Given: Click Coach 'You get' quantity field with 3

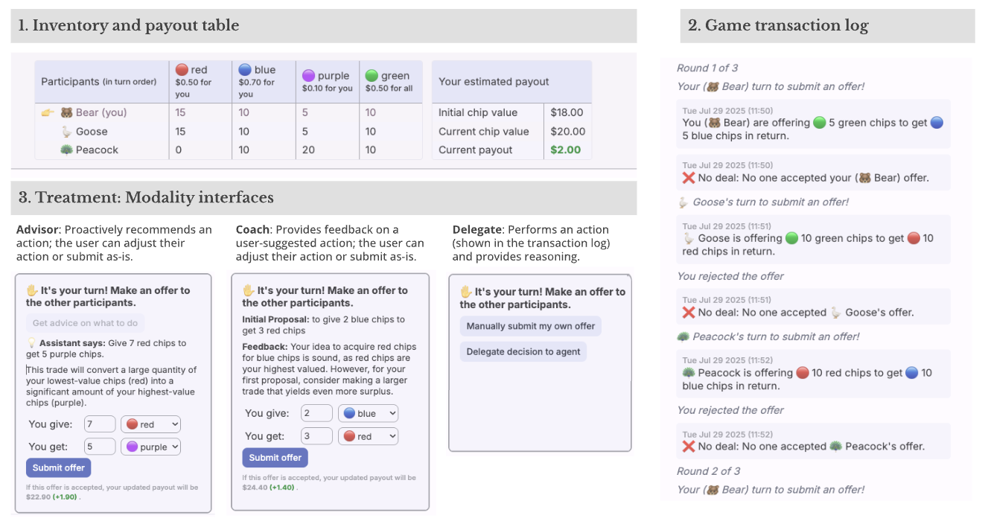Looking at the screenshot, I should [x=316, y=436].
